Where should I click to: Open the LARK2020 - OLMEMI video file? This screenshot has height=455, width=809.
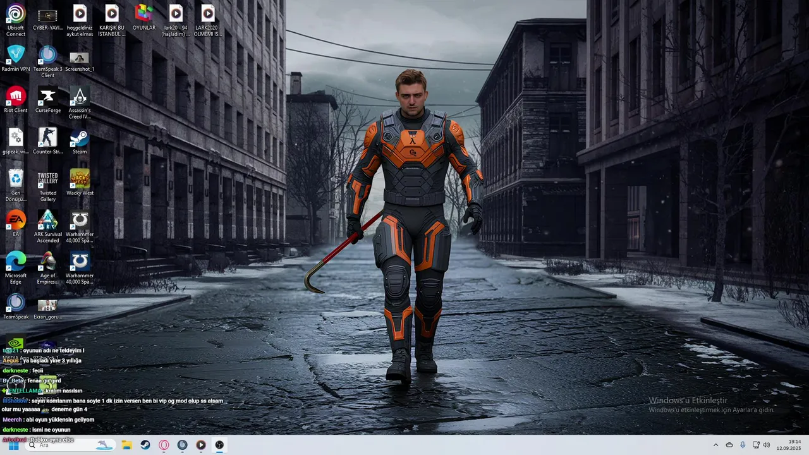(208, 20)
